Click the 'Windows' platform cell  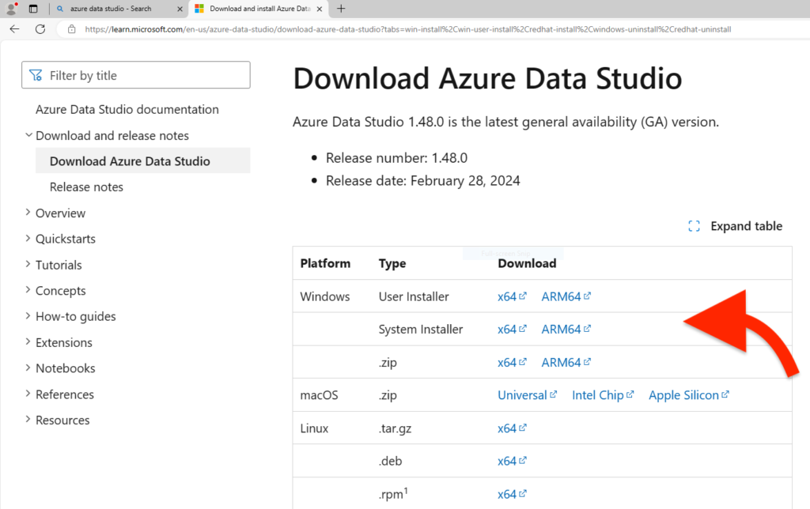(325, 297)
